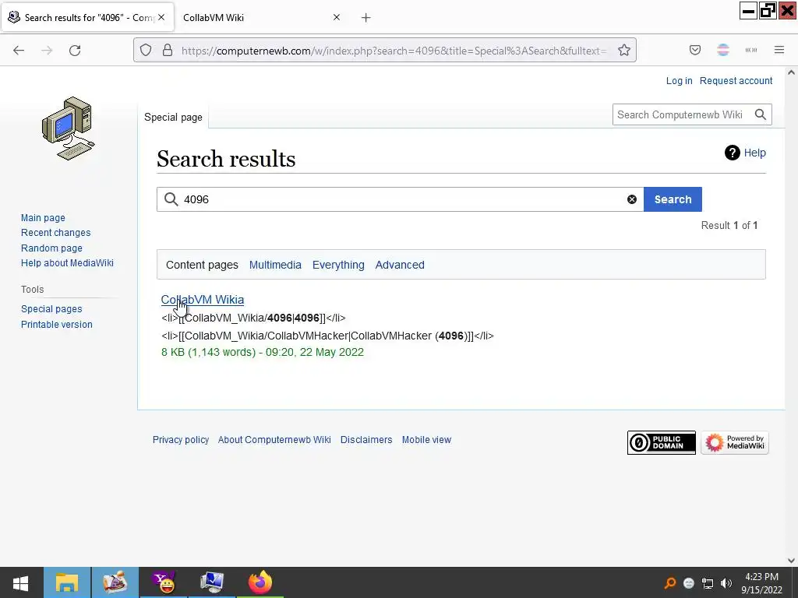This screenshot has height=598, width=798.
Task: Open Help about MediaWiki
Action: point(67,263)
